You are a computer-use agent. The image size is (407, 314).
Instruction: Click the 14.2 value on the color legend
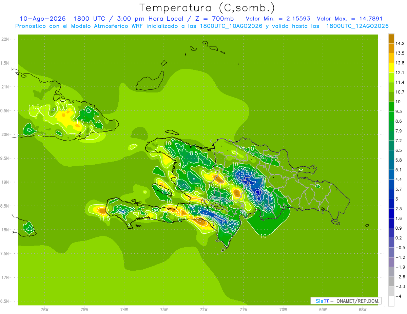point(400,43)
